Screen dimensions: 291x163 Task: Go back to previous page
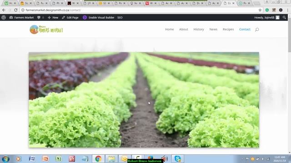pyautogui.click(x=4, y=10)
